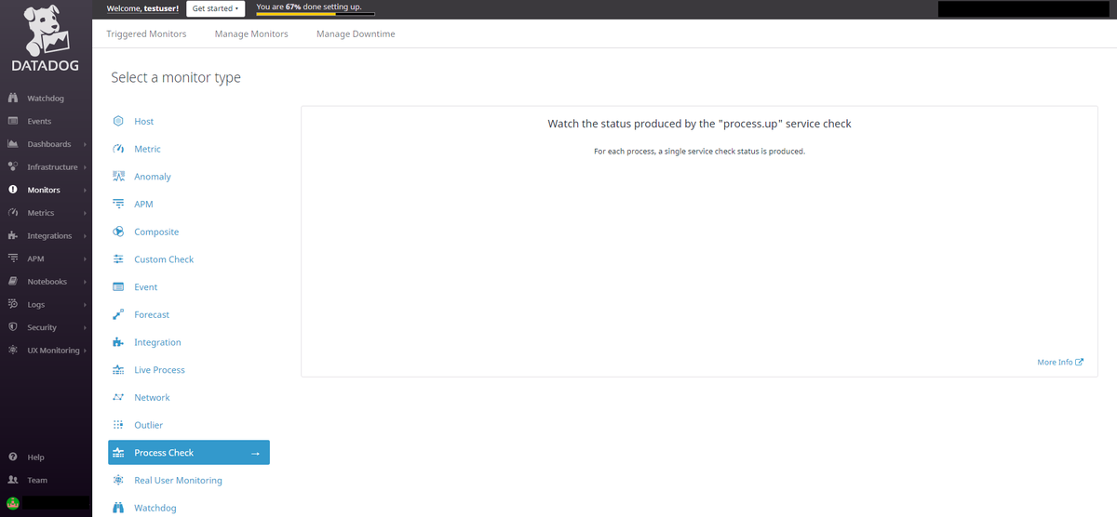Click the Composite monitor type icon
1117x517 pixels.
click(118, 232)
